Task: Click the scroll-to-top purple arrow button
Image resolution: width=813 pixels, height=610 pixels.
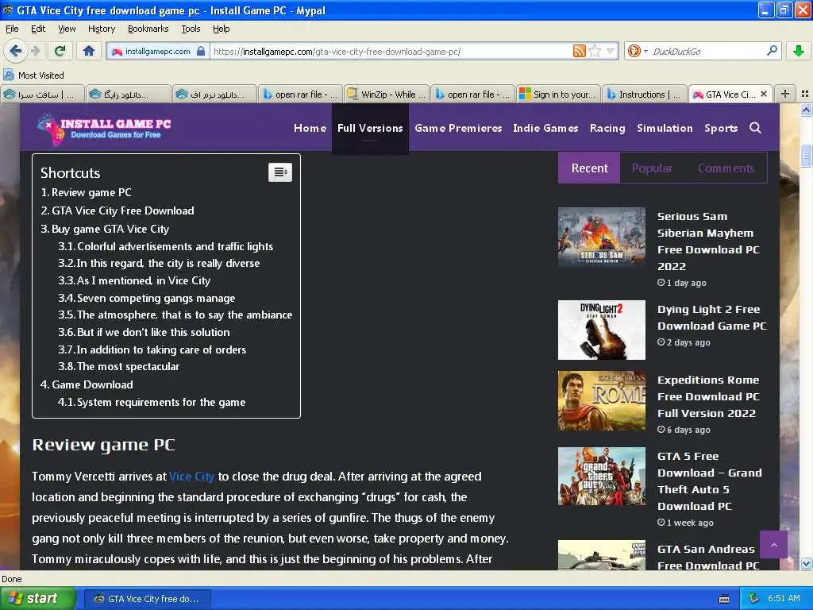Action: (x=773, y=545)
